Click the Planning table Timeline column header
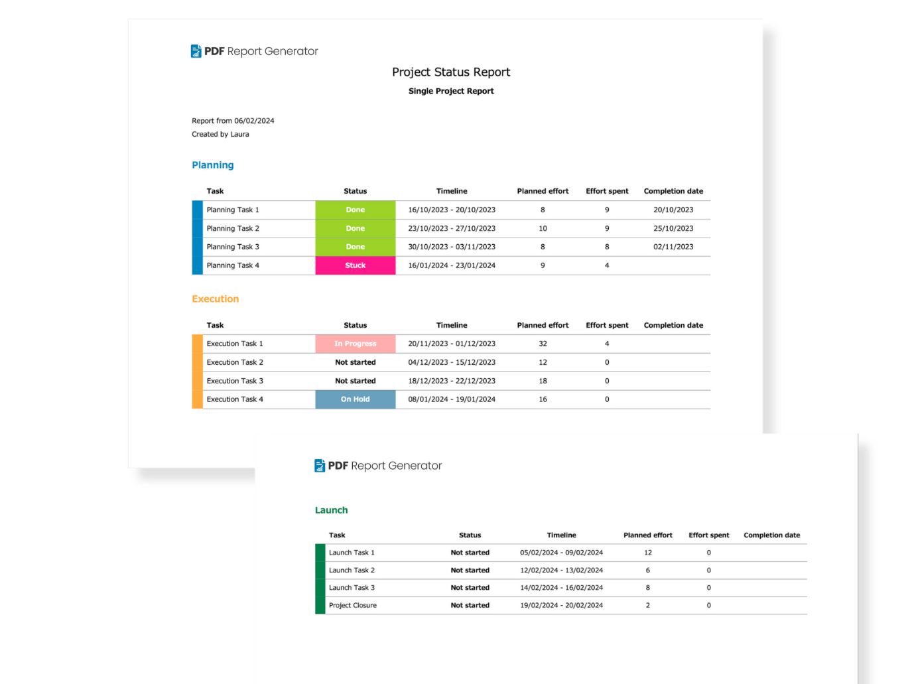 tap(452, 191)
